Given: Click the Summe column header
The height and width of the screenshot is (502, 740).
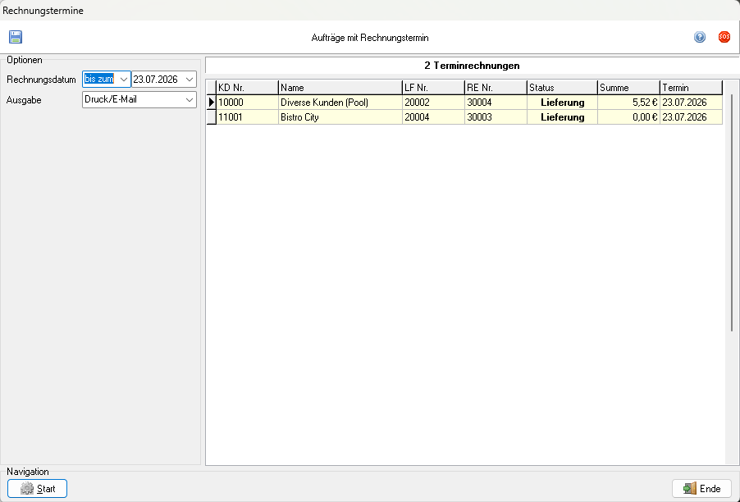Looking at the screenshot, I should [x=628, y=88].
